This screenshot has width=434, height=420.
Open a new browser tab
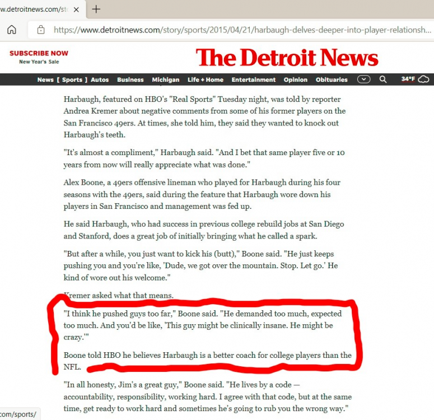(x=96, y=9)
